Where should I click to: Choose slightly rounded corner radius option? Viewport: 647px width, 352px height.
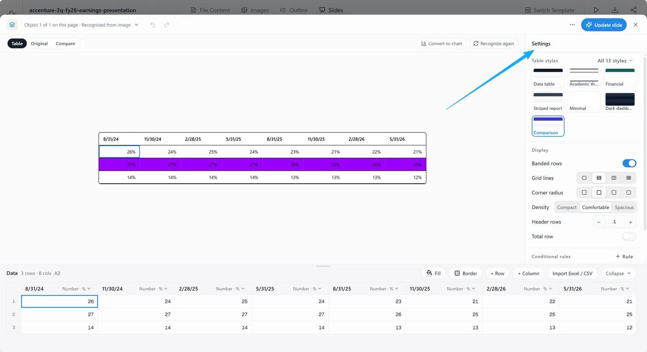599,193
